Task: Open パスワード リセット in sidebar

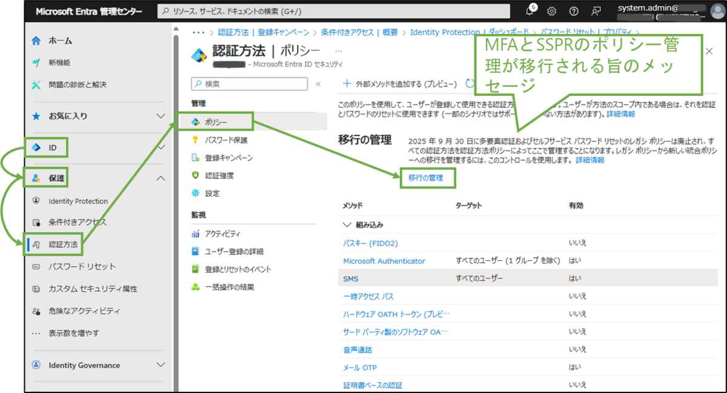Action: click(x=82, y=266)
